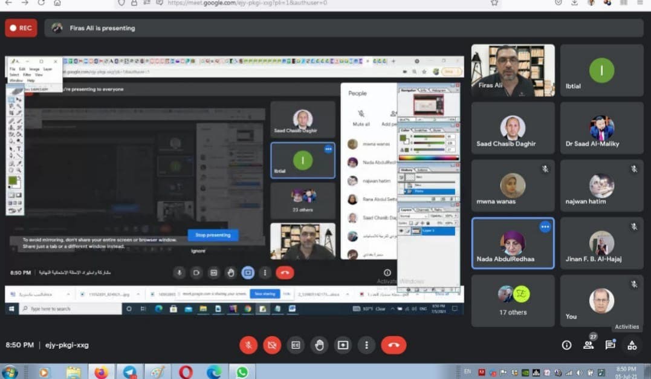Click the Stop presenting button in shared screen
Screen dimensions: 651x379
point(213,235)
